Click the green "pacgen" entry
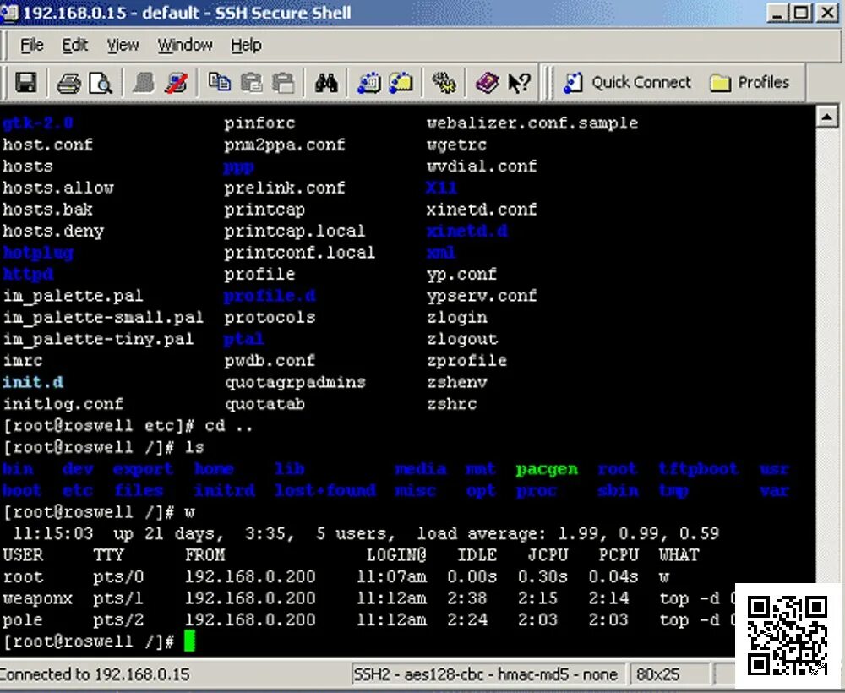Screen dimensions: 845x693 coord(547,469)
